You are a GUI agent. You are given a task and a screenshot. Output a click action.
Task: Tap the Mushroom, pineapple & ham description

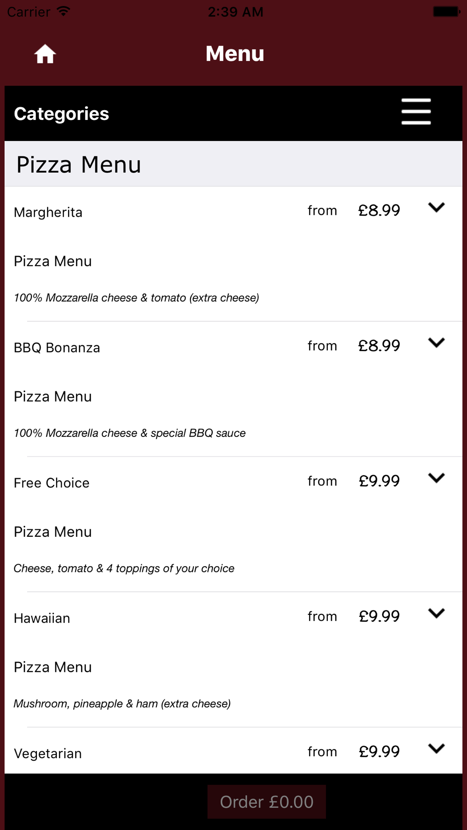122,703
